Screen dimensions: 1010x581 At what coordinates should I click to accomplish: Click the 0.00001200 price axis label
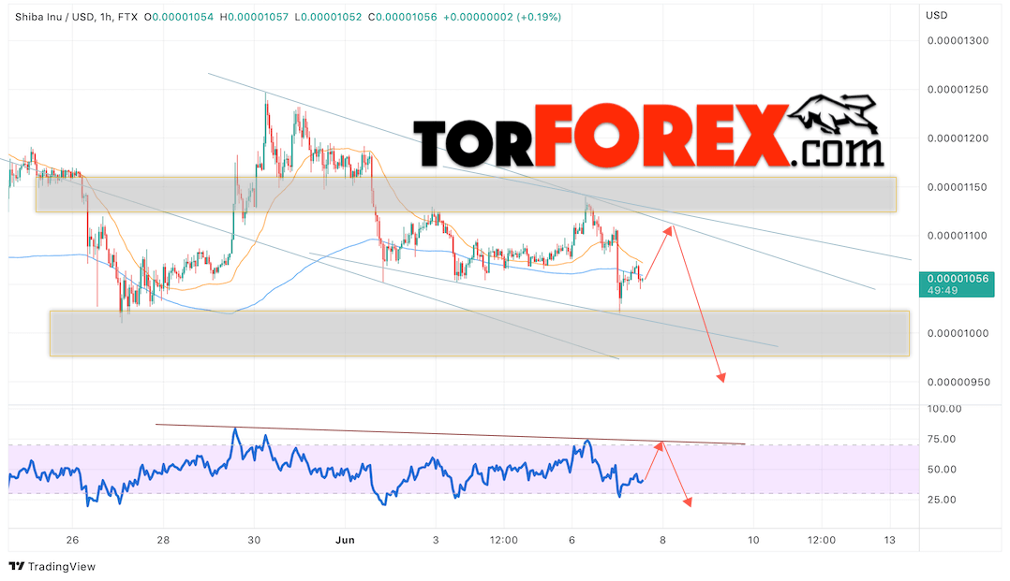point(958,138)
